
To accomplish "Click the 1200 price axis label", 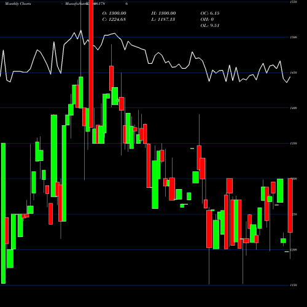I will [293, 250].
